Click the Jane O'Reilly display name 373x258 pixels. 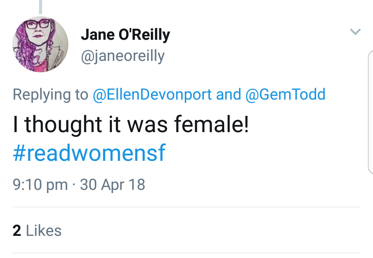pos(125,35)
